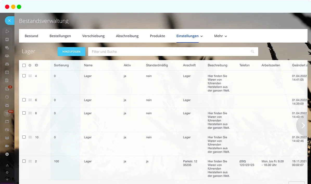
Task: Switch to the Bestand tab
Action: pyautogui.click(x=31, y=36)
